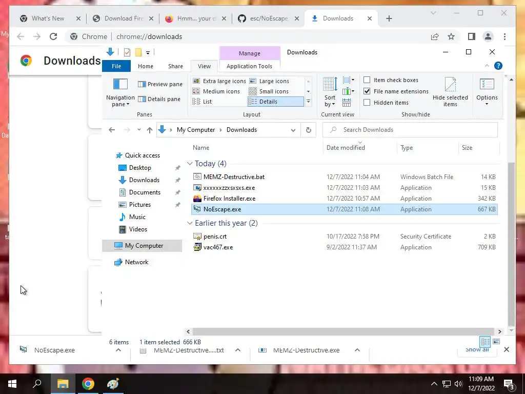
Task: Open Customize Quick Access Toolbar dropdown
Action: [148, 53]
